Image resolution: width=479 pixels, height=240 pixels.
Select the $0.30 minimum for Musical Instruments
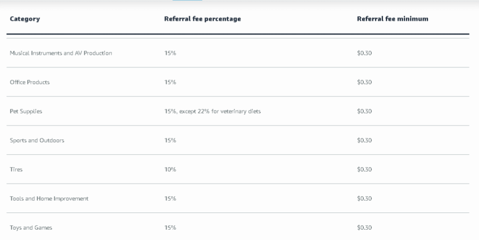[x=364, y=53]
